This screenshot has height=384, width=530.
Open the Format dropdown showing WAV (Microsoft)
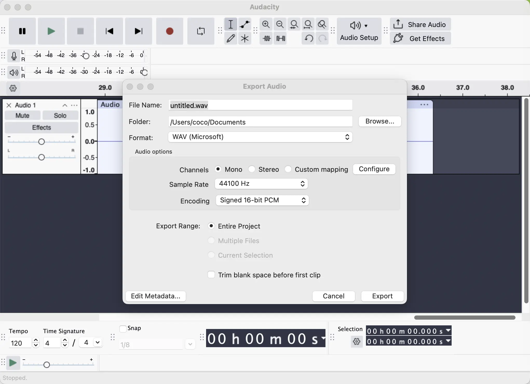coord(260,137)
